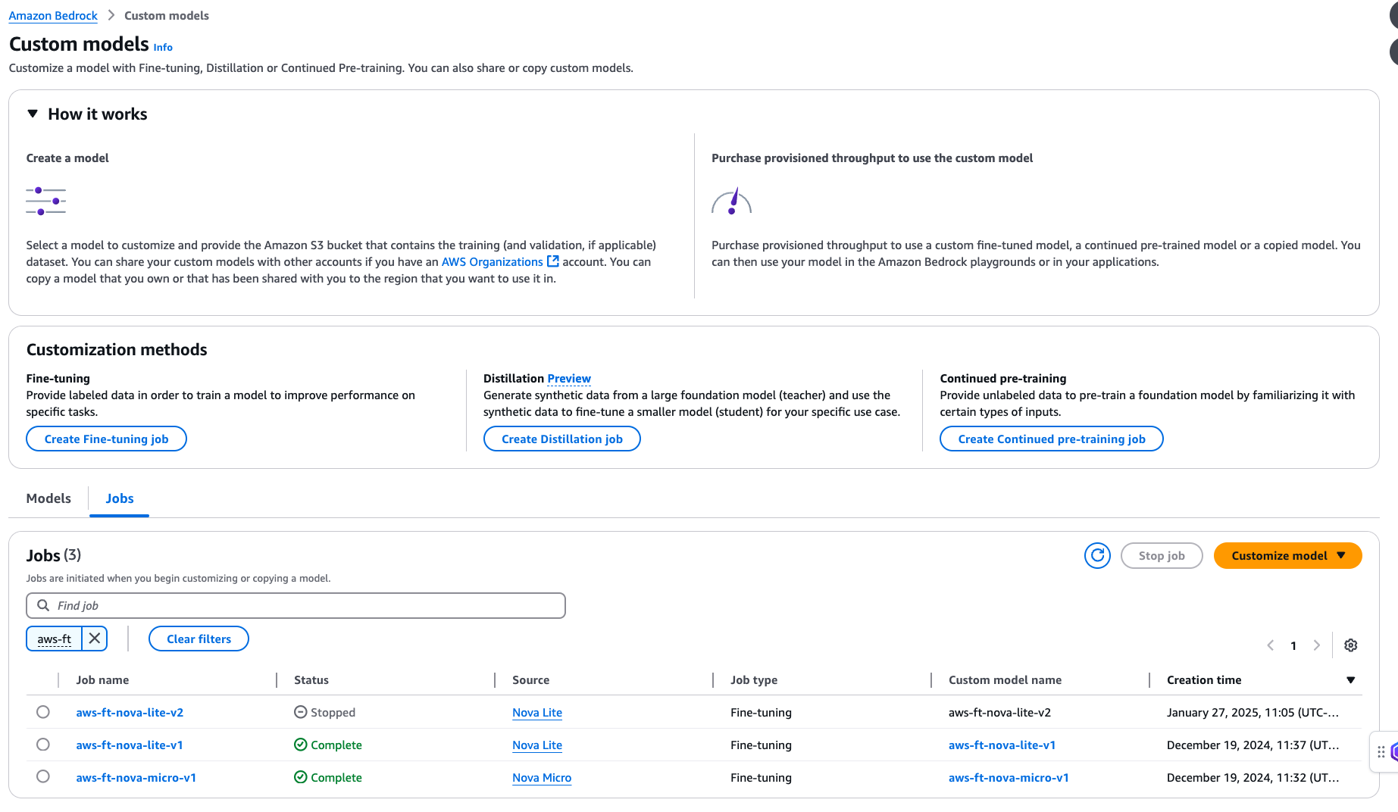Click the Job name column header
1398x812 pixels.
pyautogui.click(x=102, y=680)
